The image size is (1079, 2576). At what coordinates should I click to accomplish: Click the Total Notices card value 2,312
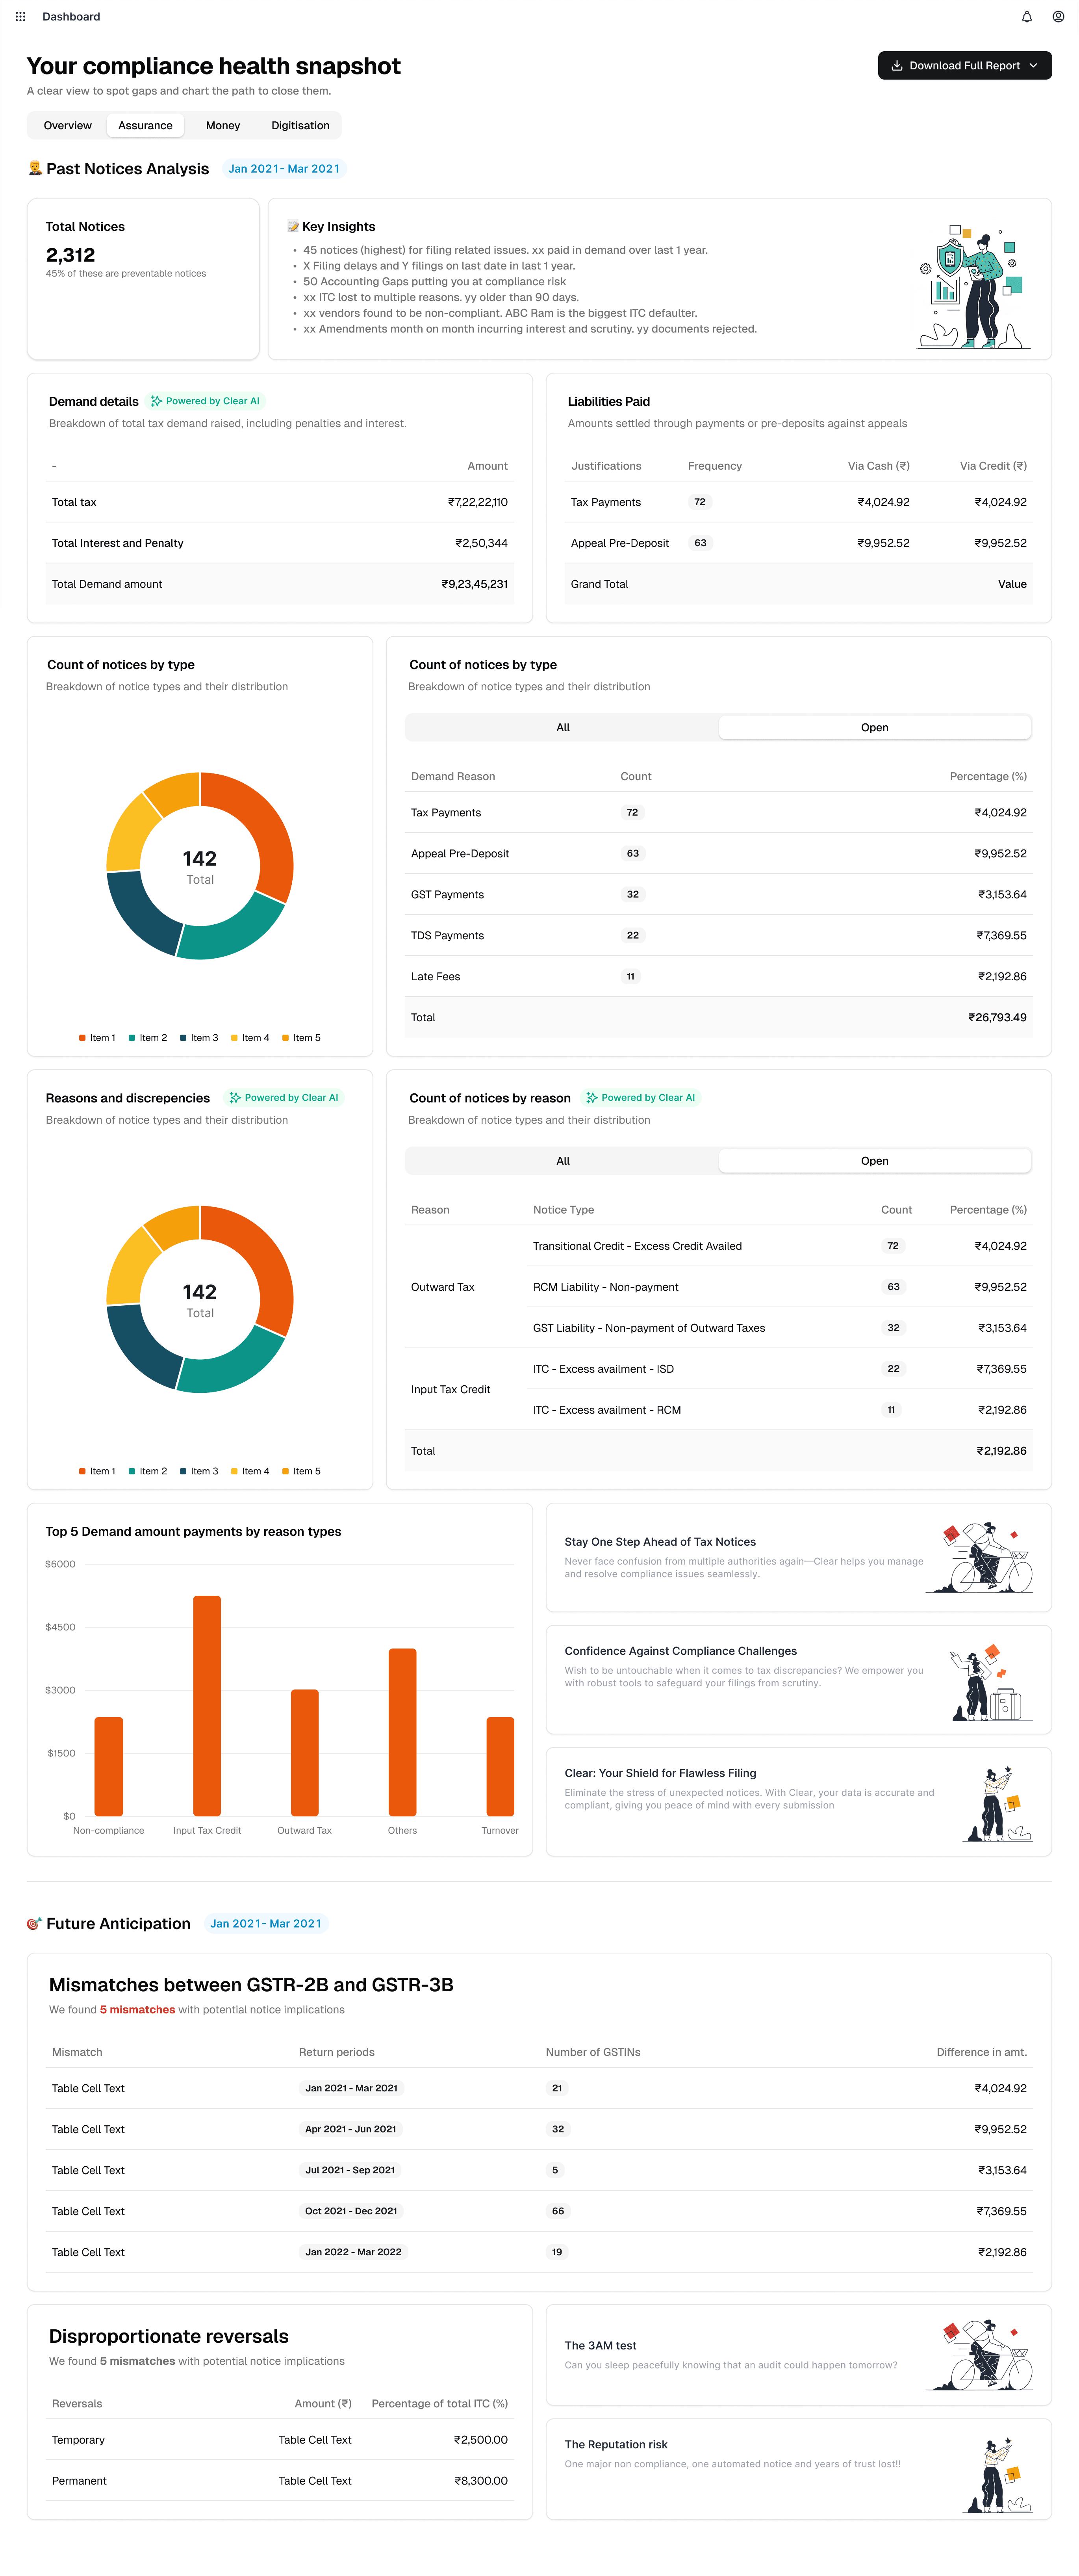[70, 255]
